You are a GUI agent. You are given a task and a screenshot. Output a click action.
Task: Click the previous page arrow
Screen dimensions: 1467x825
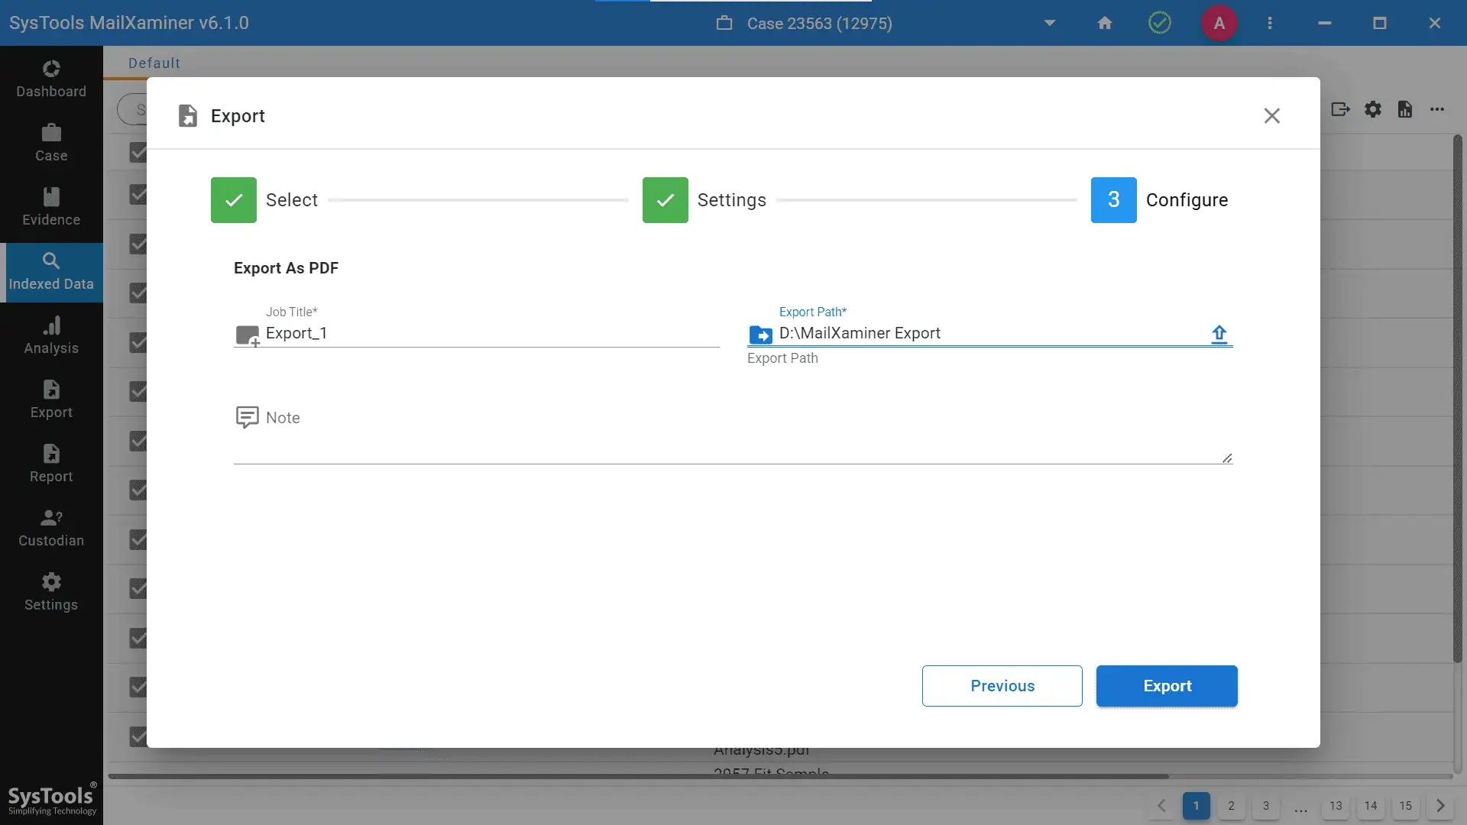(1161, 806)
